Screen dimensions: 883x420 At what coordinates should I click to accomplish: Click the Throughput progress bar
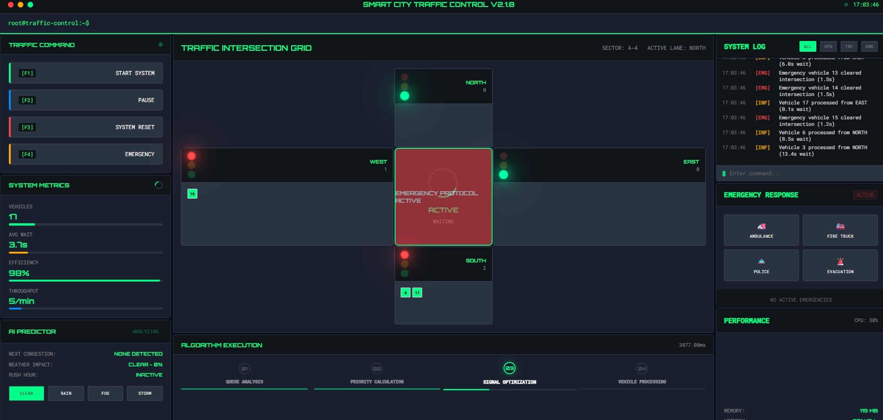[86, 309]
